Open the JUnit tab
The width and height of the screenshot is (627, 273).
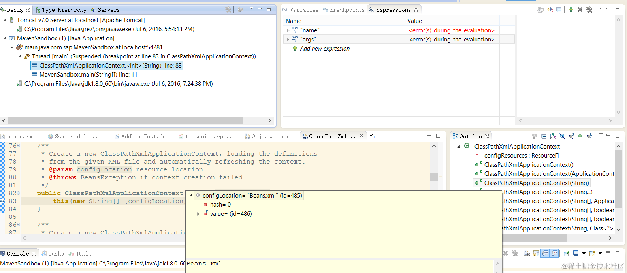[80, 254]
